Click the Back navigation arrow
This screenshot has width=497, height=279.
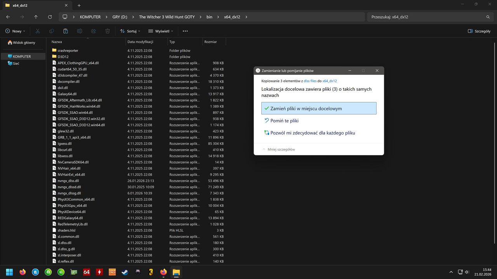click(x=8, y=17)
